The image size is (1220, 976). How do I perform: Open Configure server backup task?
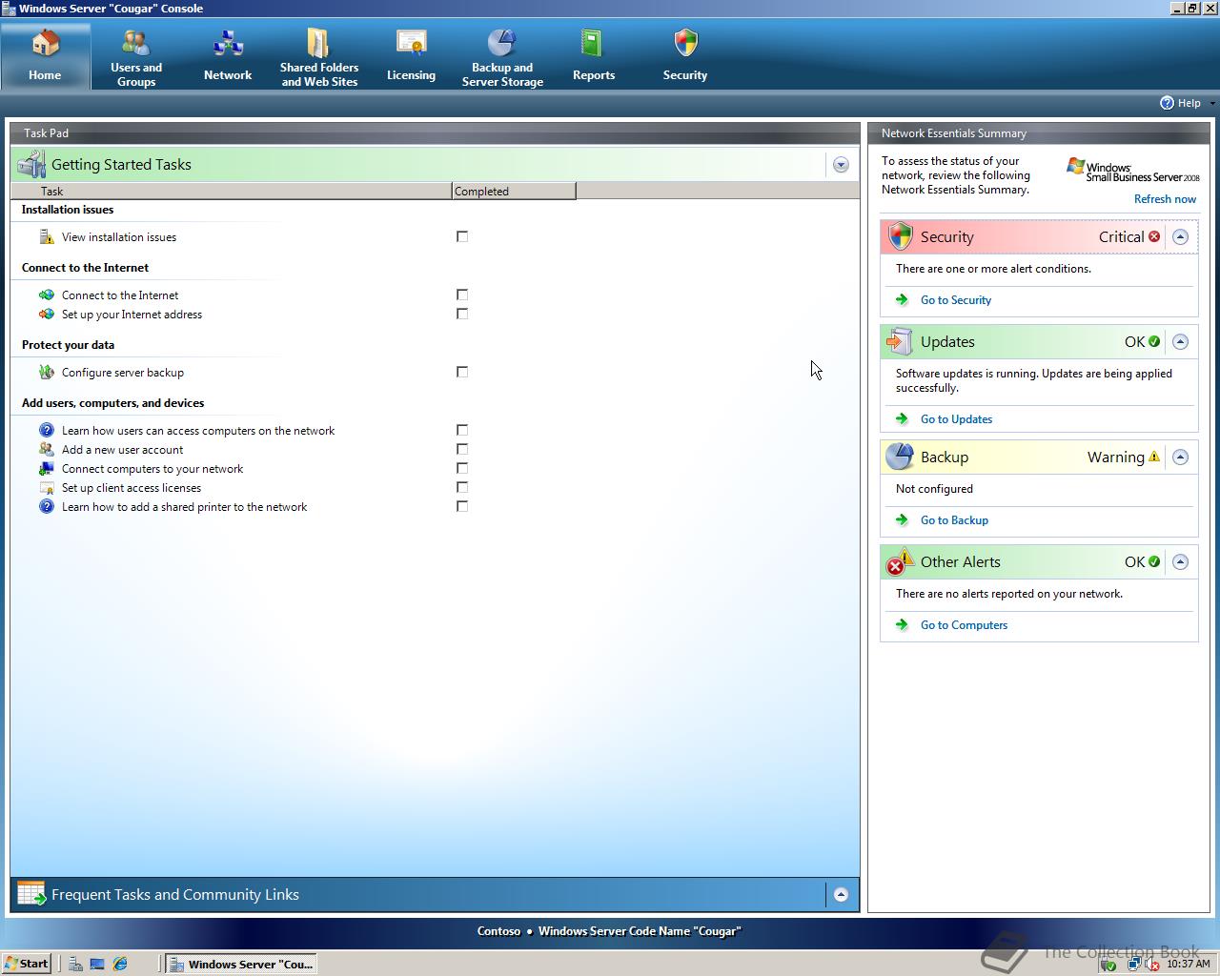click(x=123, y=373)
